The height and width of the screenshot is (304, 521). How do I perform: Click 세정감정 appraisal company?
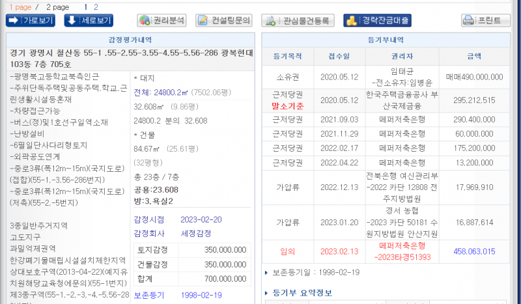(196, 234)
